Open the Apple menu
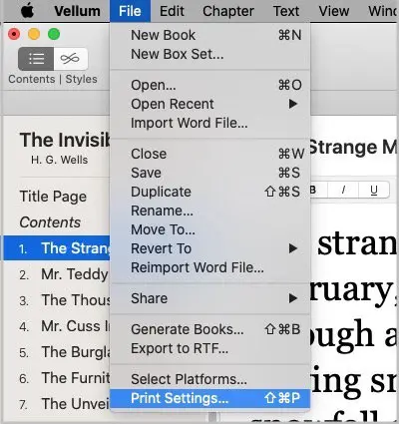399x424 pixels. [x=28, y=11]
